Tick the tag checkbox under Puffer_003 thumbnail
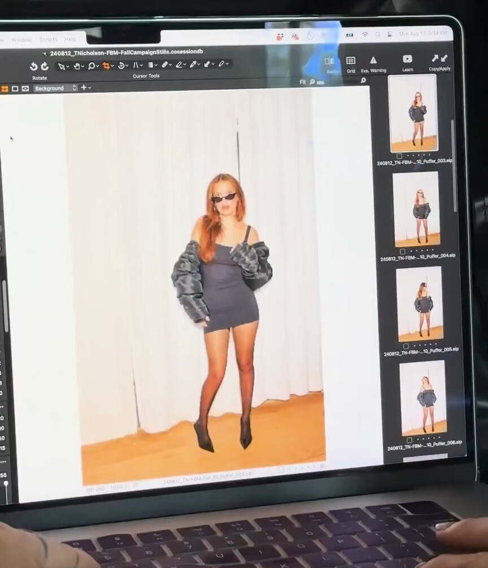The height and width of the screenshot is (568, 488). tap(399, 156)
